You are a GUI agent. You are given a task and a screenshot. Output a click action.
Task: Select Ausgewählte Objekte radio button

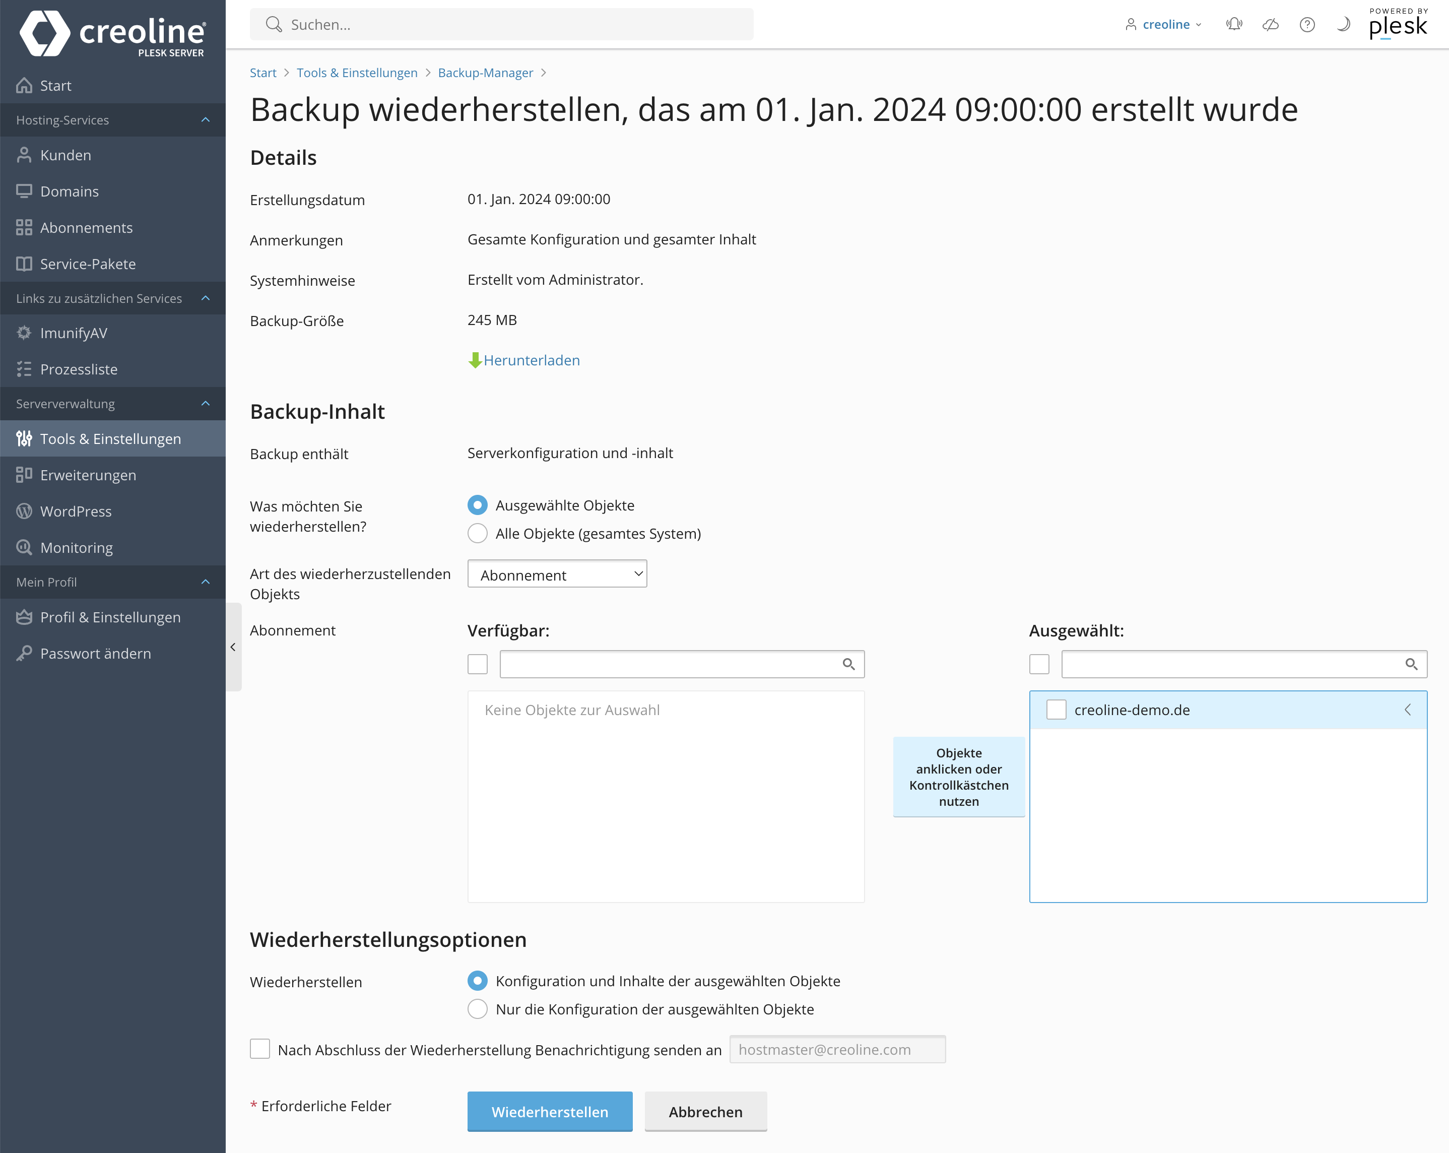tap(477, 505)
